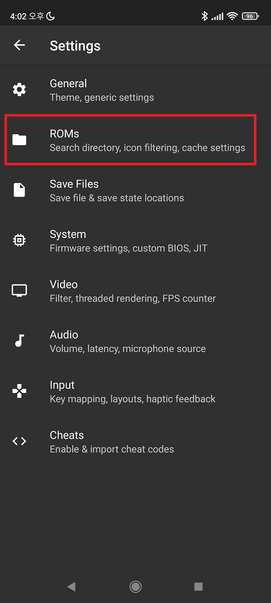The width and height of the screenshot is (271, 603).
Task: Select the music note Audio icon
Action: click(19, 341)
